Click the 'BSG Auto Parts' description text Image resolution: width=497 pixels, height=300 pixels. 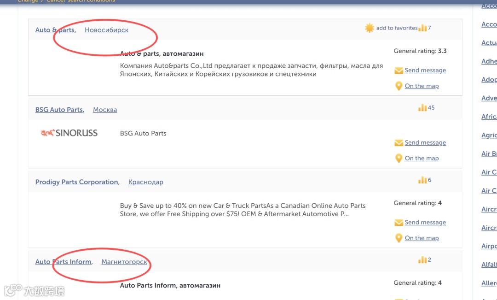click(143, 133)
